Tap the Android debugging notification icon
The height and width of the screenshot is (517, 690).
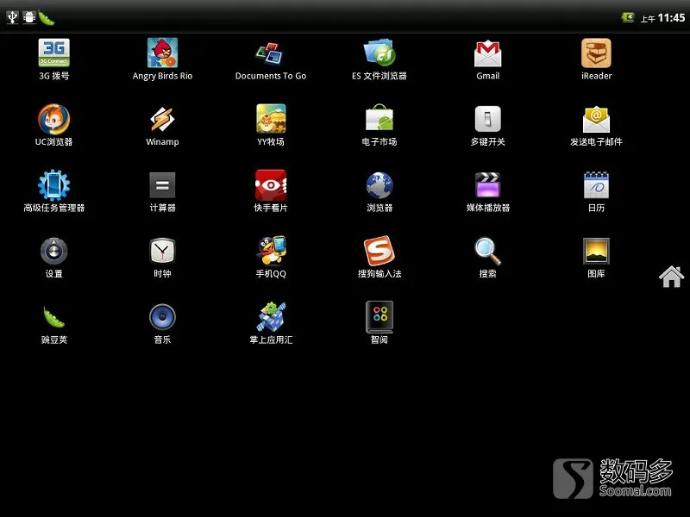click(29, 17)
